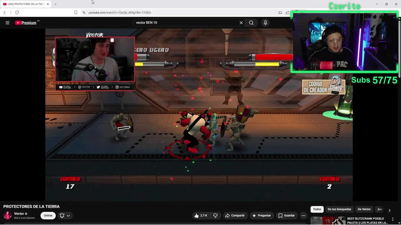Screen dimensions: 401x225
Task: Open a new browser tab
Action: click(55, 4)
